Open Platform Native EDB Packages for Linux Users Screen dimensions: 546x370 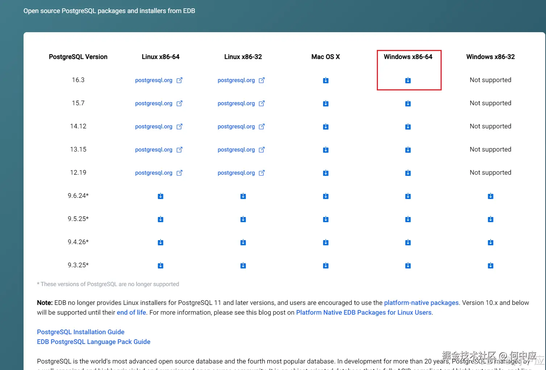(364, 312)
